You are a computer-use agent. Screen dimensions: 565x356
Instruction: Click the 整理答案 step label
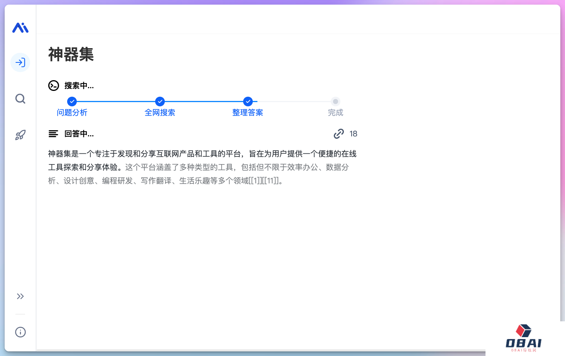click(248, 113)
